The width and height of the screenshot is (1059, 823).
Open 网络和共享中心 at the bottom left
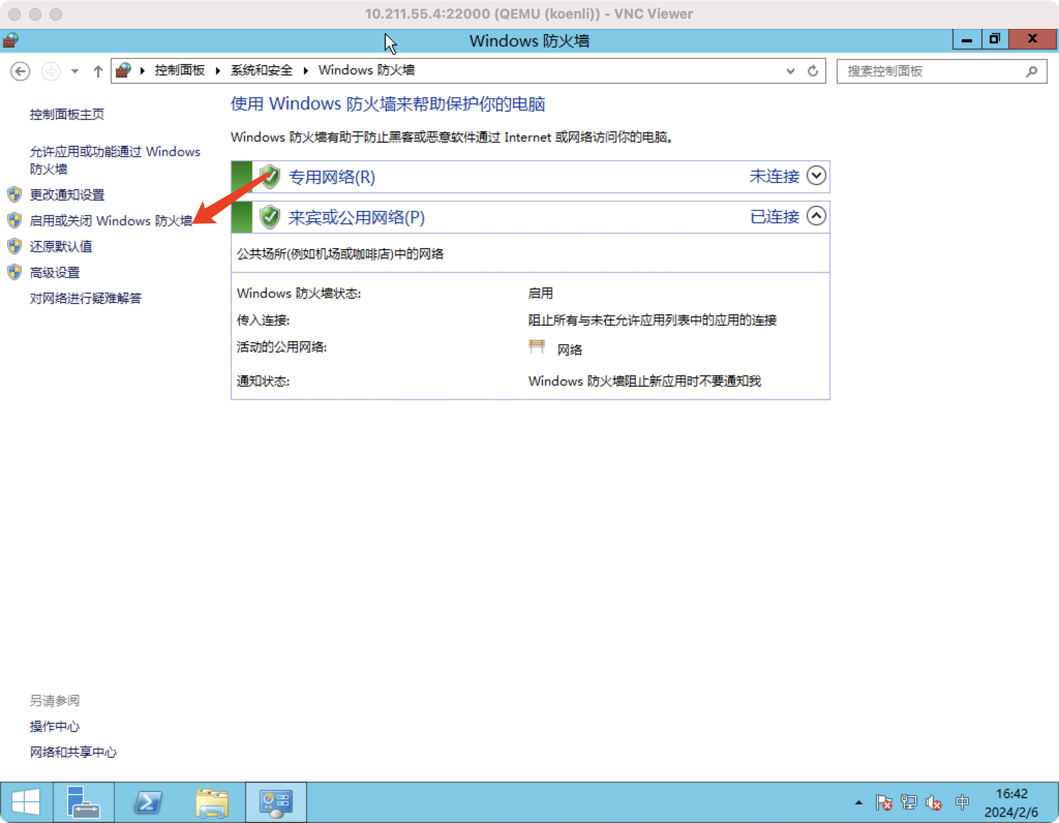click(x=73, y=753)
